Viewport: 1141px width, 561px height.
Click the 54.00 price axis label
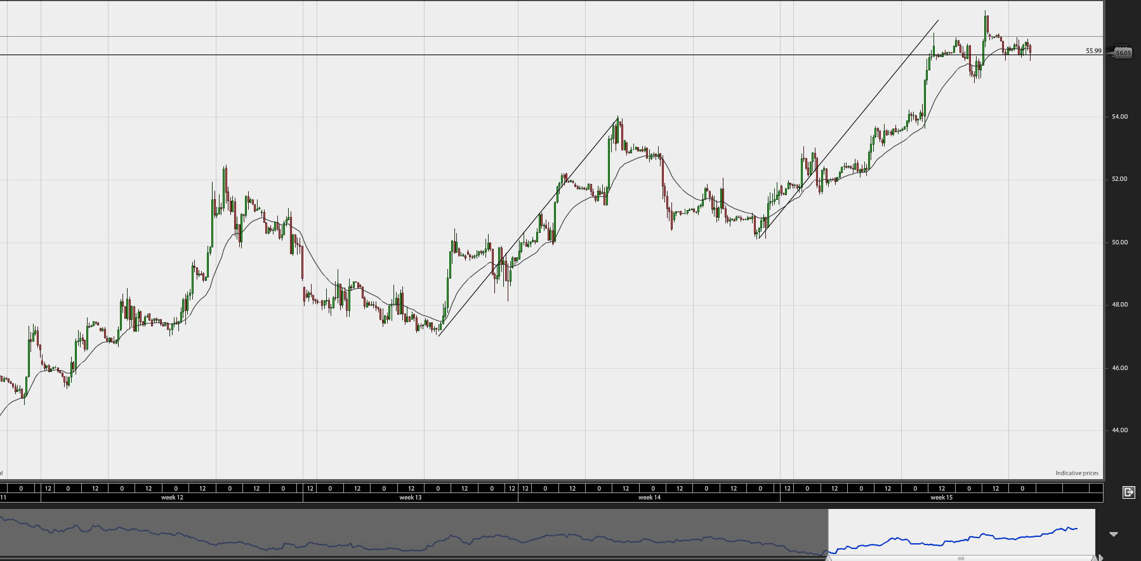click(x=1119, y=117)
